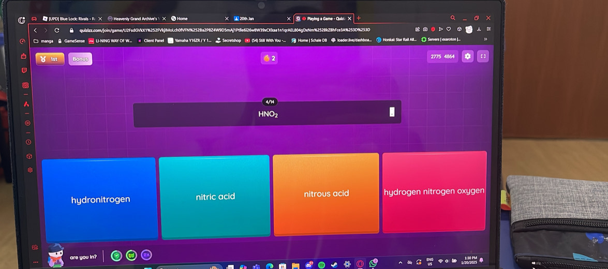Choose the nitrous acid answer
The width and height of the screenshot is (608, 269).
click(326, 194)
